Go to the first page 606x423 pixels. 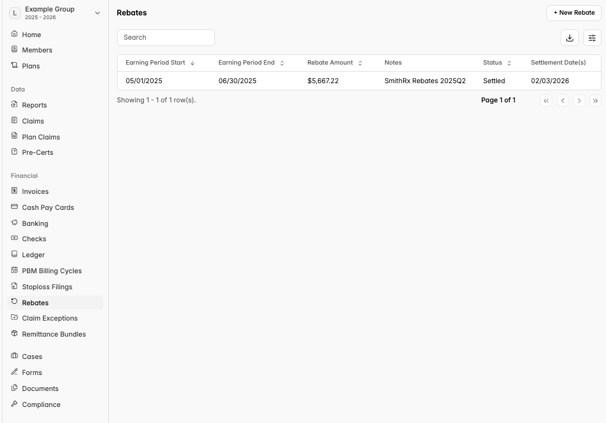tap(546, 100)
